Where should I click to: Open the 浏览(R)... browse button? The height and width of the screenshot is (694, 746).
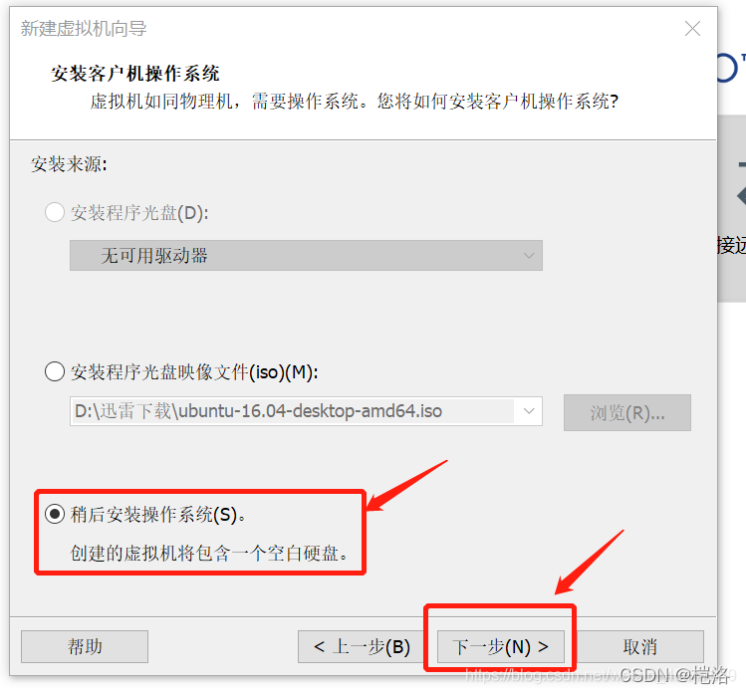(627, 412)
